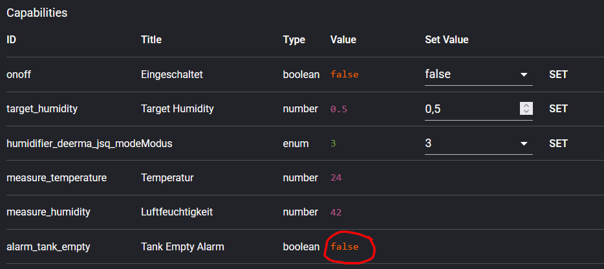
Task: Click the Type column header
Action: click(x=294, y=40)
